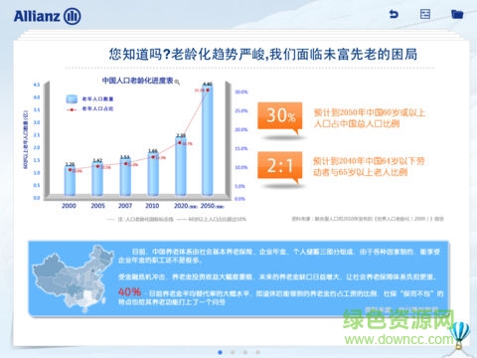
Task: Click the 30.0% right axis label
Action: [x=241, y=91]
